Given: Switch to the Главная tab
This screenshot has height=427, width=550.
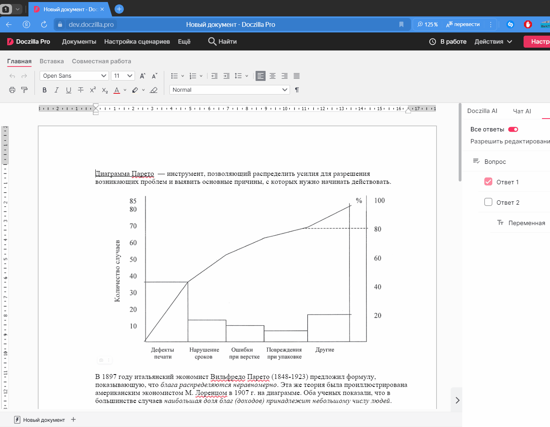Looking at the screenshot, I should point(19,61).
